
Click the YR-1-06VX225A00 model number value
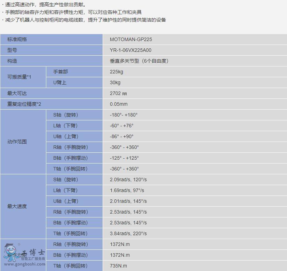[130, 50]
